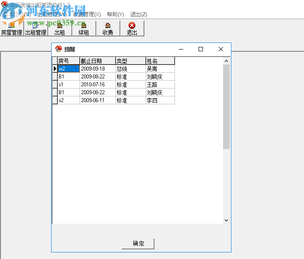Confirm with the 确定 button

138,244
